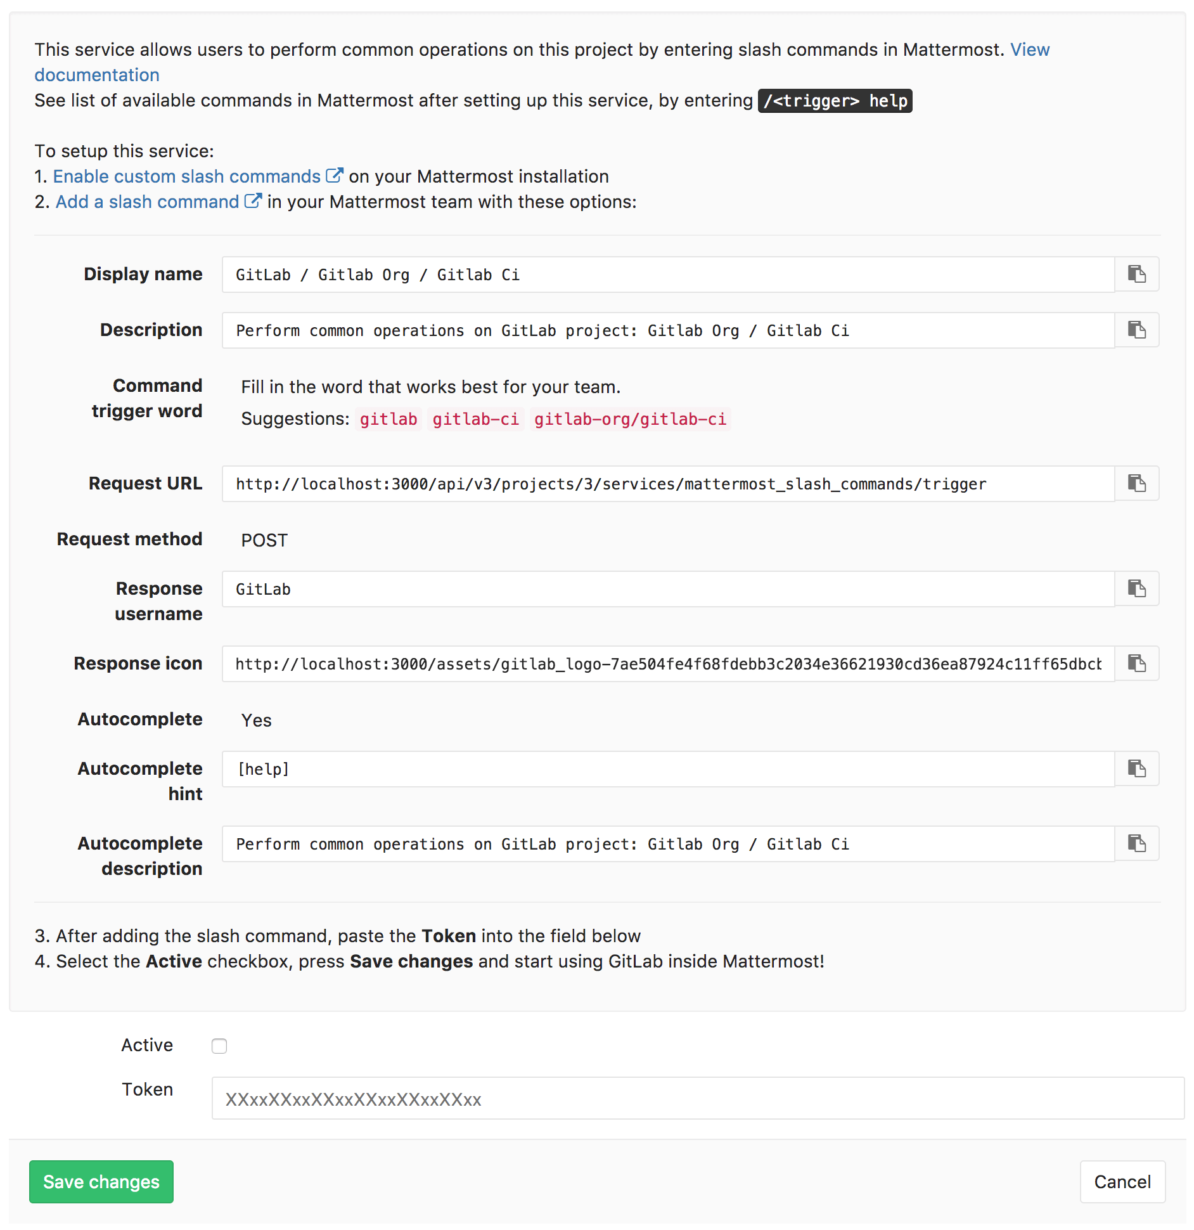
Task: Copy the Autocomplete description text
Action: pyautogui.click(x=1136, y=843)
